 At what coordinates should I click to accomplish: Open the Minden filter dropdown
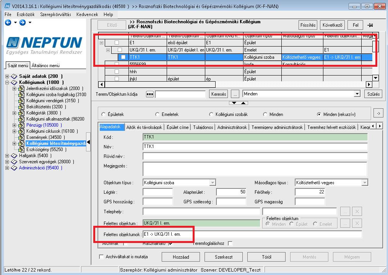point(357,94)
